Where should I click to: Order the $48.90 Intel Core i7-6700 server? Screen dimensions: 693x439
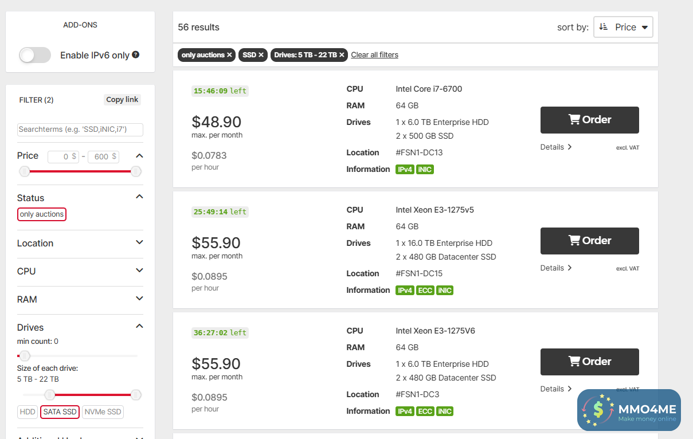coord(589,120)
